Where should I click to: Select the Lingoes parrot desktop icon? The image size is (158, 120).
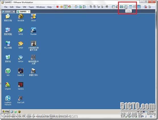click(x=8, y=86)
